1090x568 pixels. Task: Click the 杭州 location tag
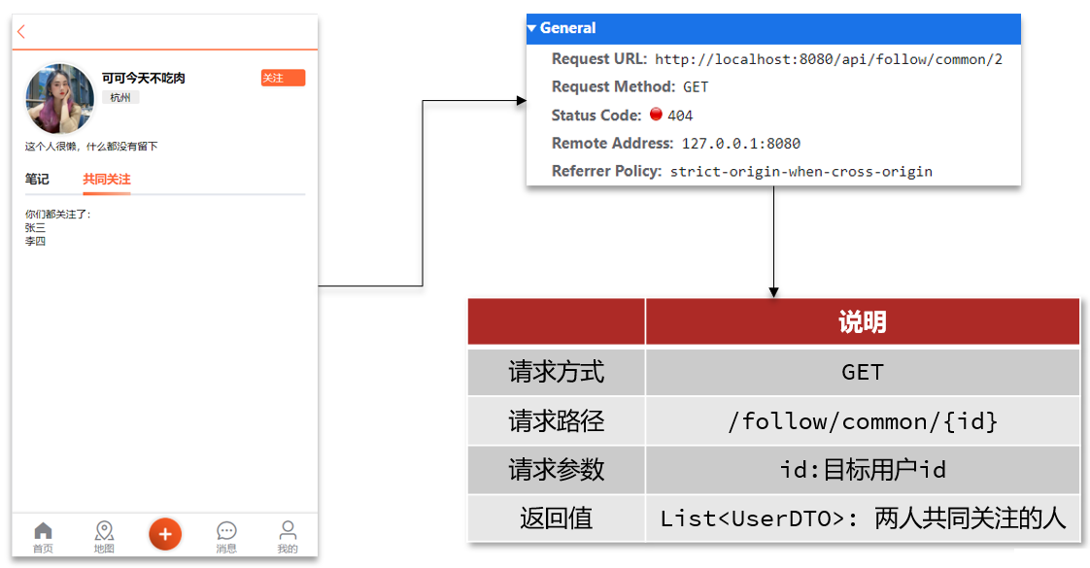[120, 97]
